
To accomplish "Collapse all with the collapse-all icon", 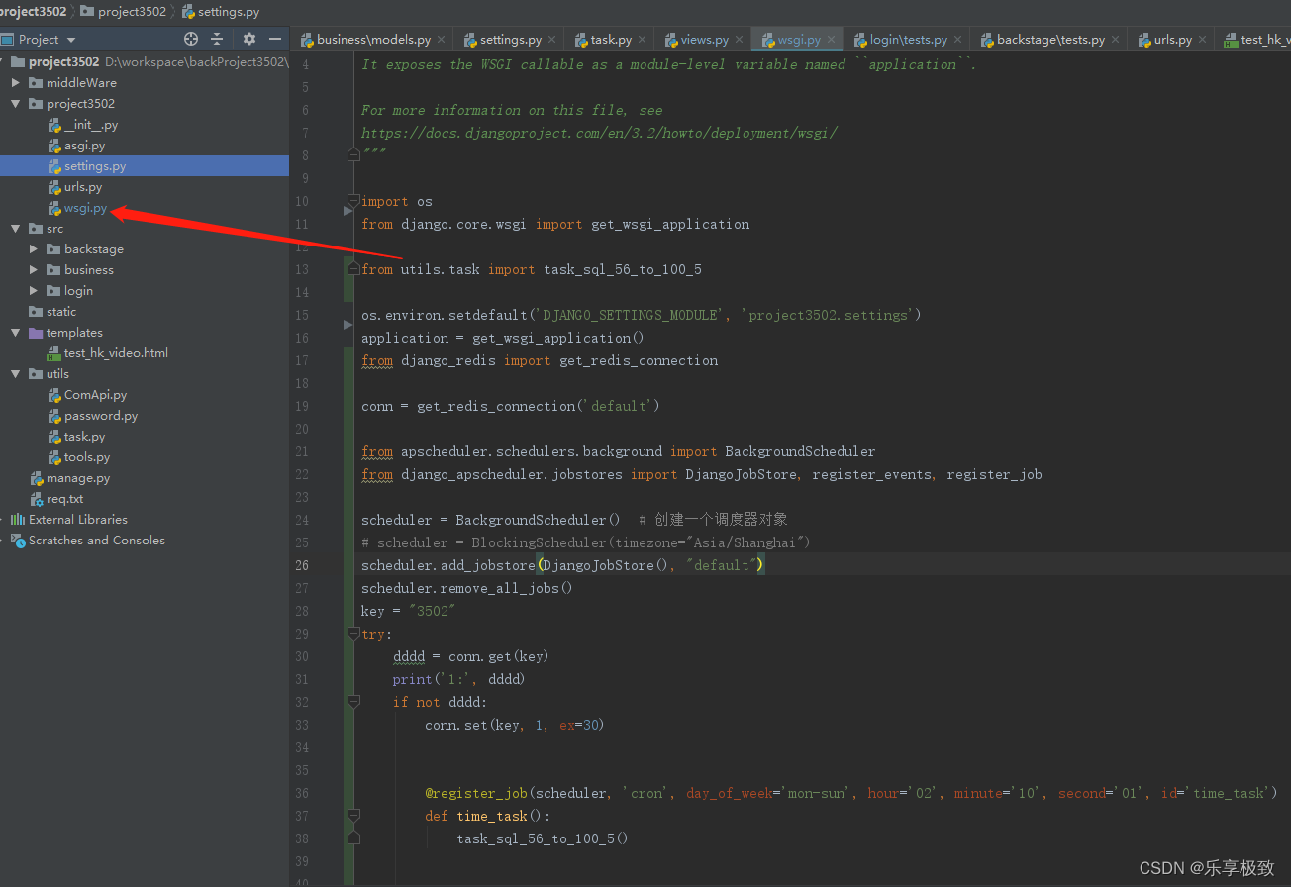I will pyautogui.click(x=217, y=39).
